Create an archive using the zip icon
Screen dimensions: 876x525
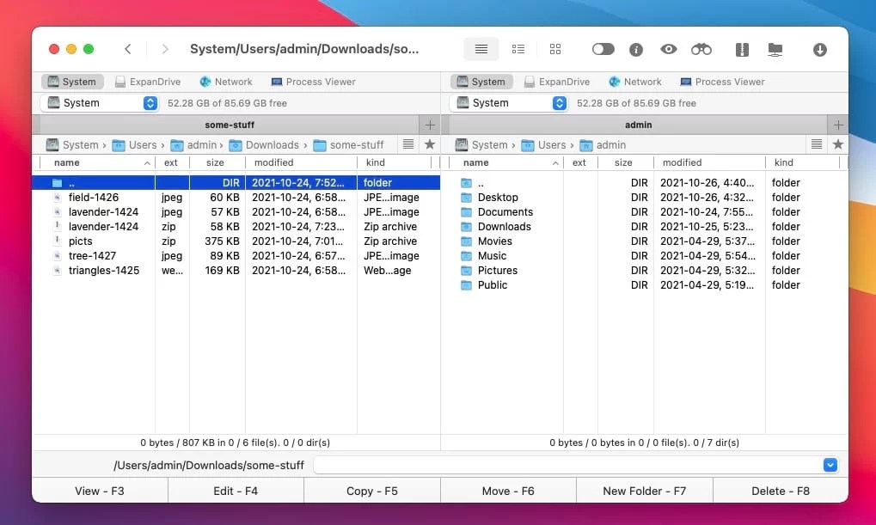pyautogui.click(x=741, y=49)
